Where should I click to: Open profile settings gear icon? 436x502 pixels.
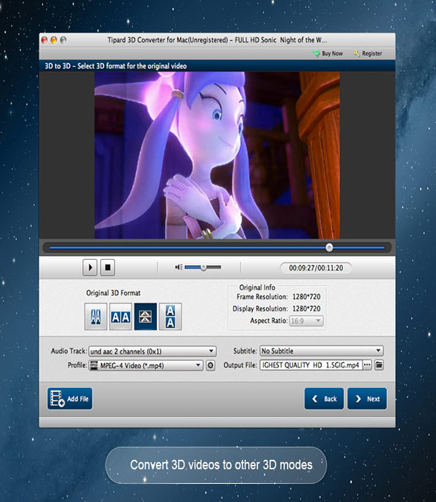[x=211, y=365]
